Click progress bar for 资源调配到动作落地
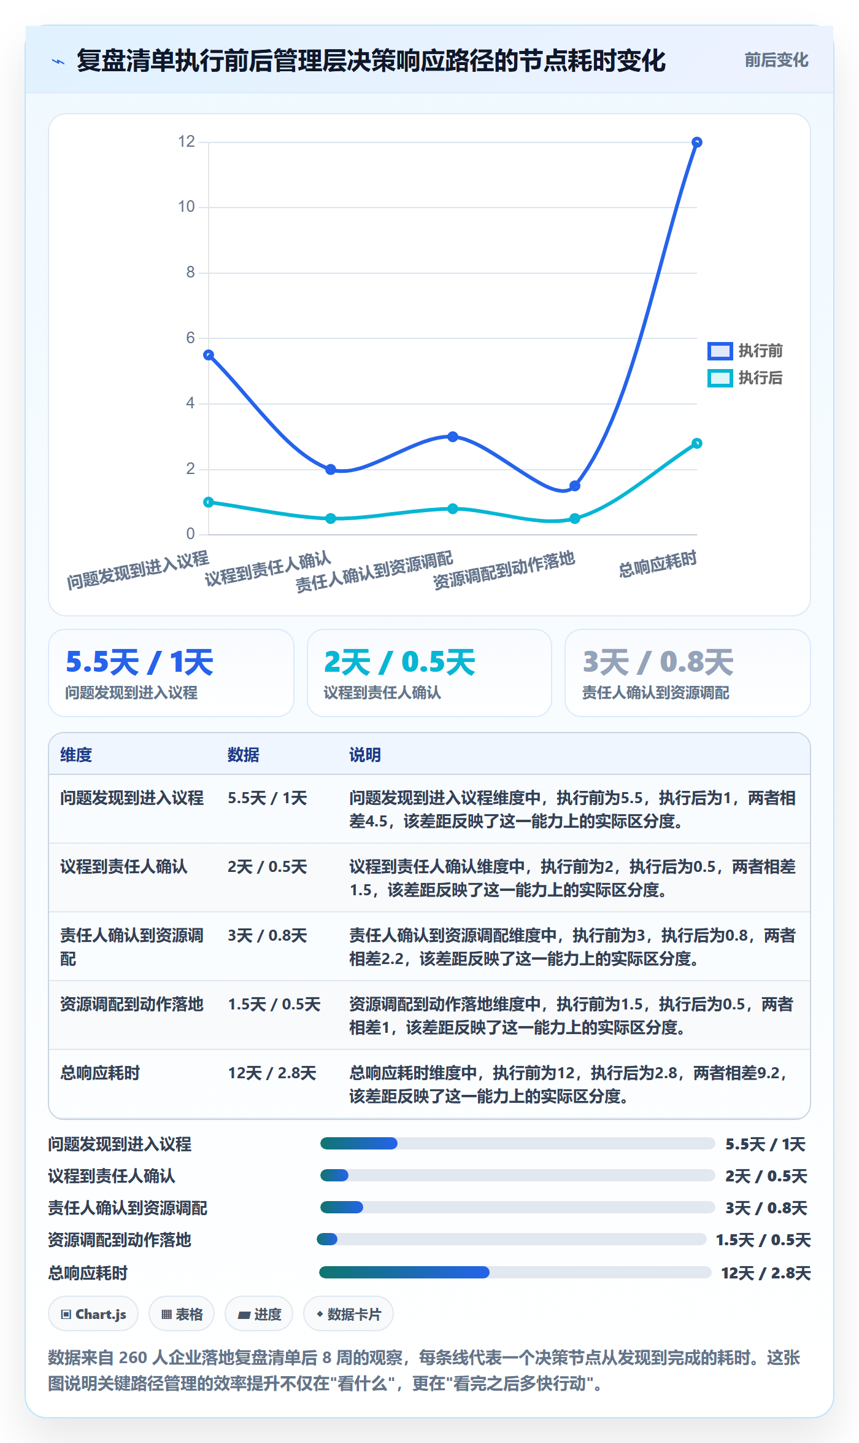Screen dimensions: 859x1443 click(x=512, y=1239)
